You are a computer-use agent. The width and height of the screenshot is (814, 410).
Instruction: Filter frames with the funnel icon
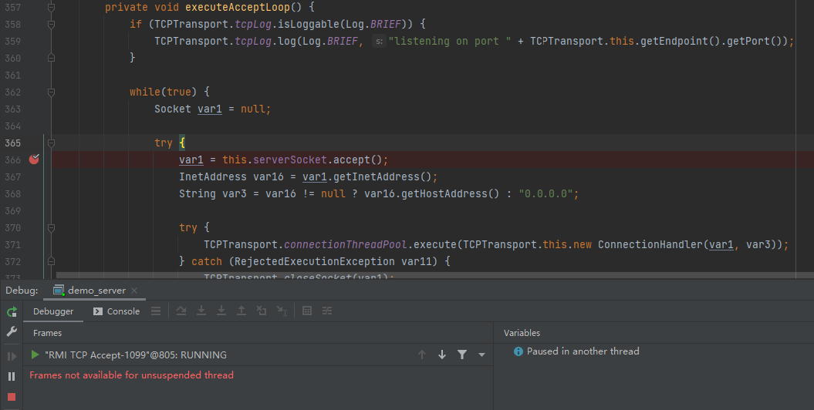[462, 355]
